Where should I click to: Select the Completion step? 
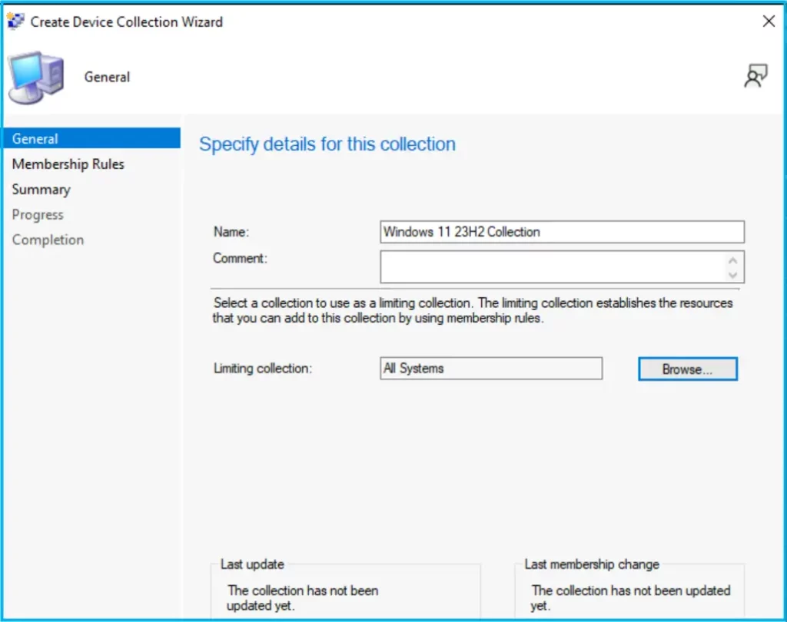48,240
